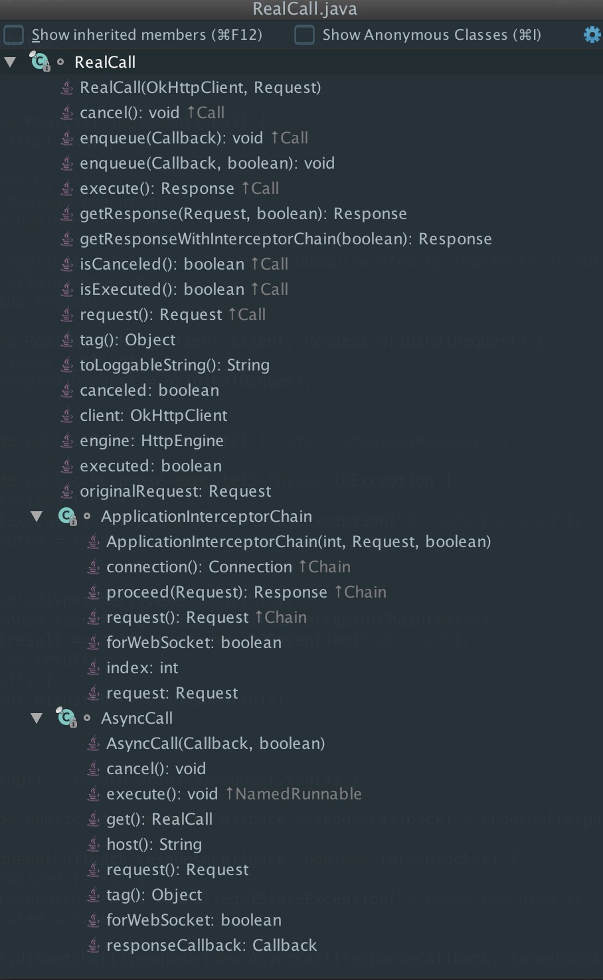Click the ApplicationInterceptorChain class icon
Viewport: 603px width, 980px height.
point(66,516)
